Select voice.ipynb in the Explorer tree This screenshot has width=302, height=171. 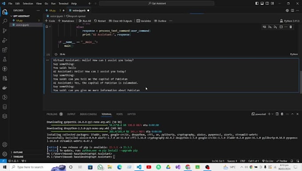click(x=22, y=25)
